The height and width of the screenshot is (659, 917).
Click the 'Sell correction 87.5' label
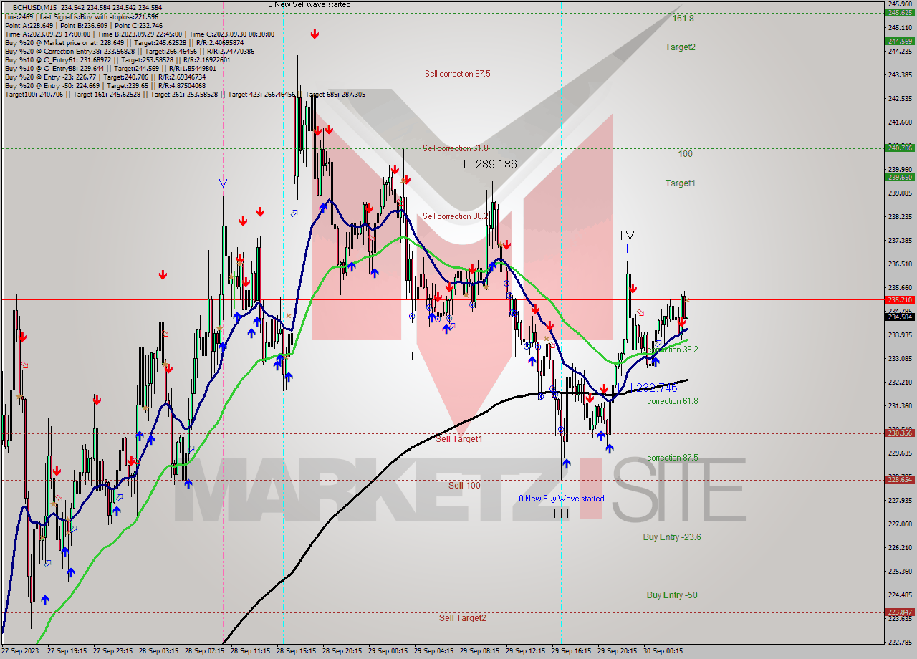(x=457, y=74)
